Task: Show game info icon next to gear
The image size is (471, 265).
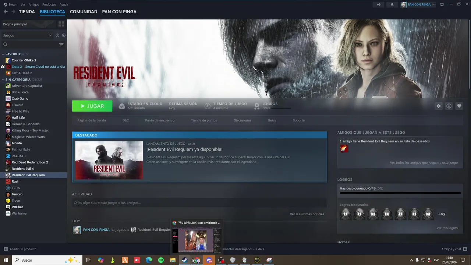Action: click(x=449, y=106)
